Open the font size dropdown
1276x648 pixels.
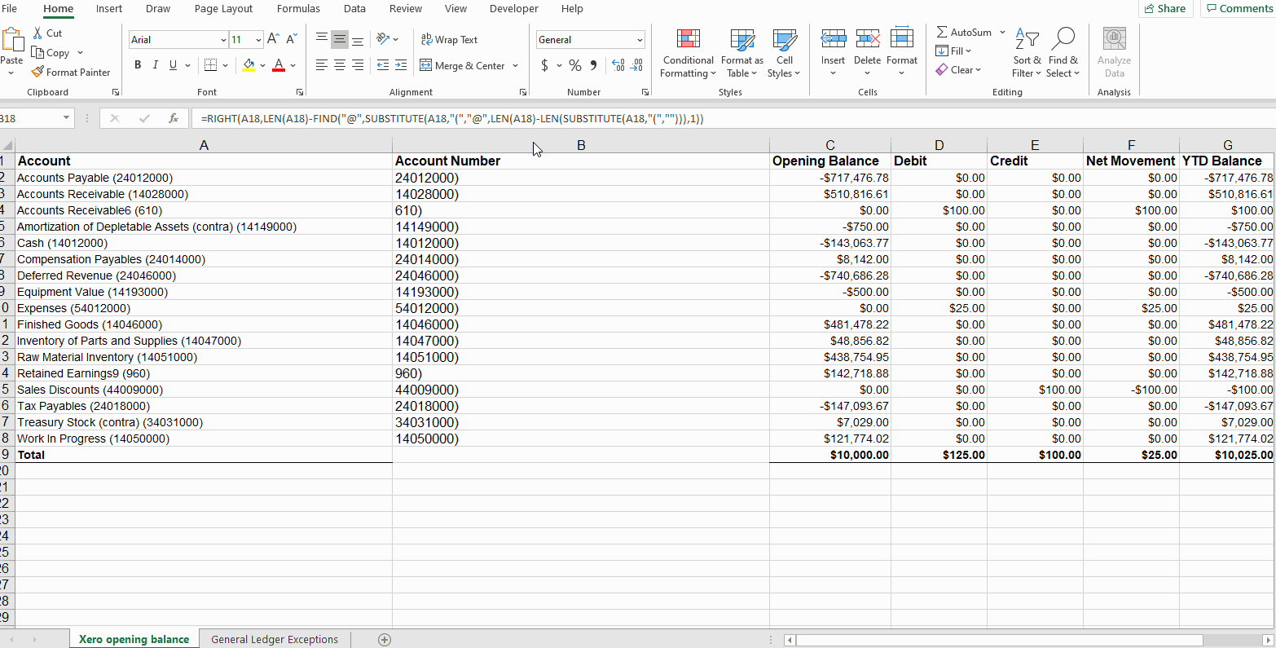click(x=258, y=40)
